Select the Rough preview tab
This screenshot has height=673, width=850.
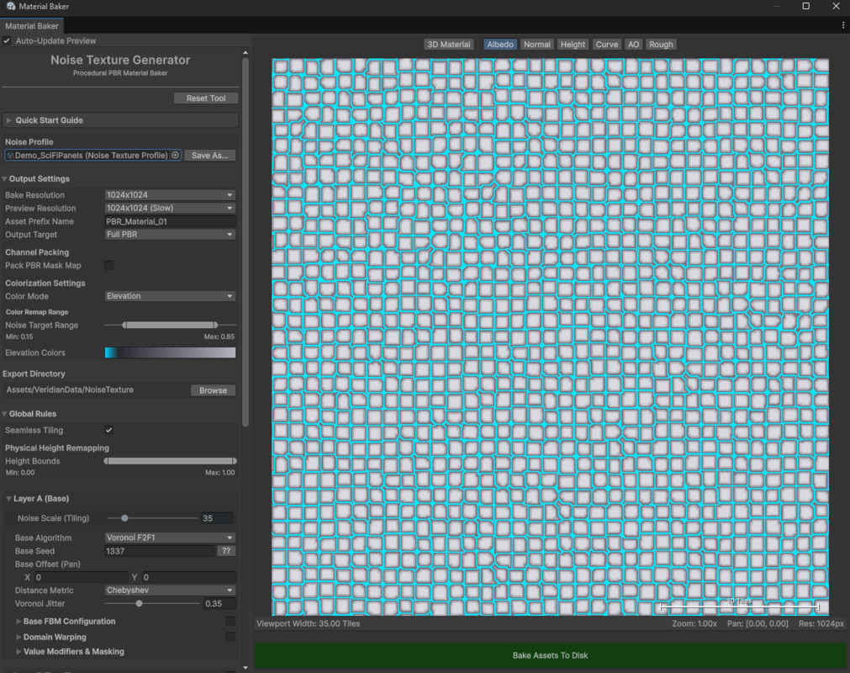coord(661,45)
